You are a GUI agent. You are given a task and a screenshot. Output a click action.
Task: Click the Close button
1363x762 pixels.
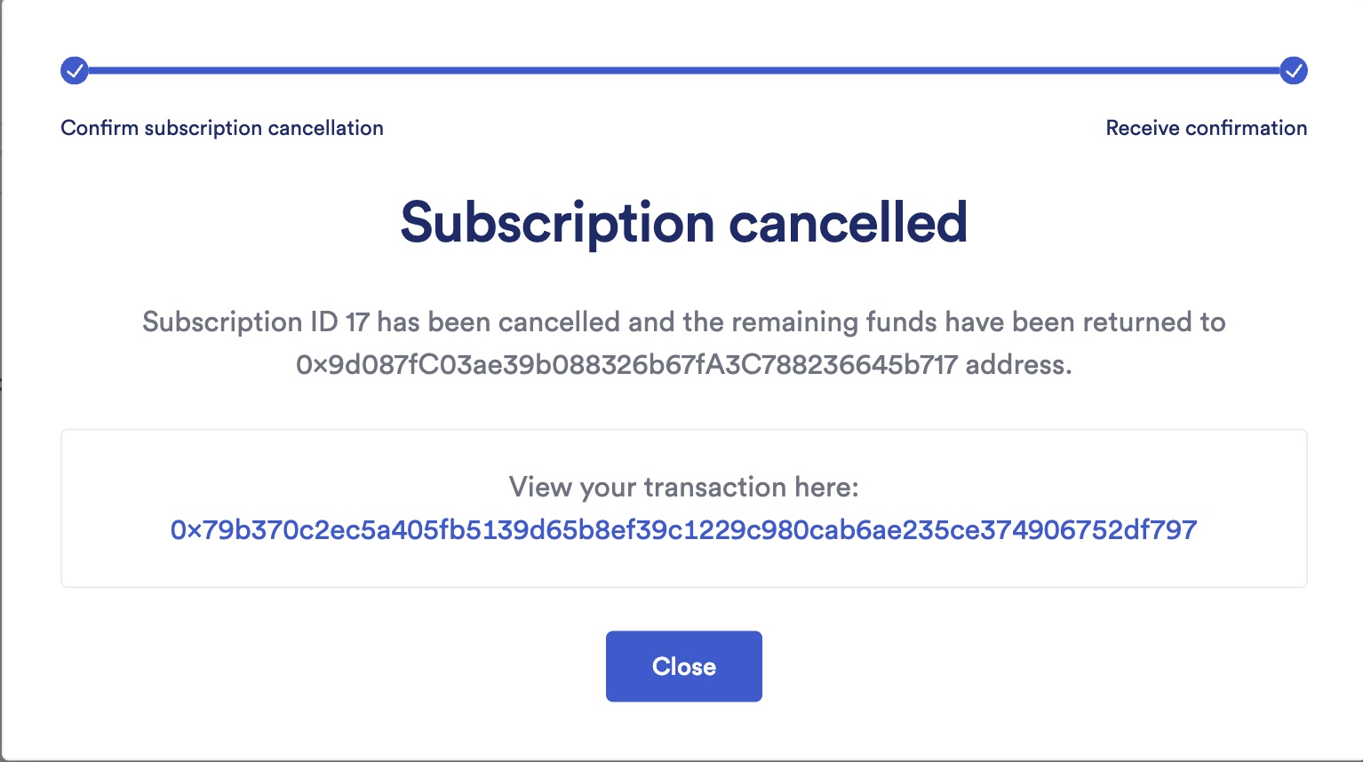point(683,666)
